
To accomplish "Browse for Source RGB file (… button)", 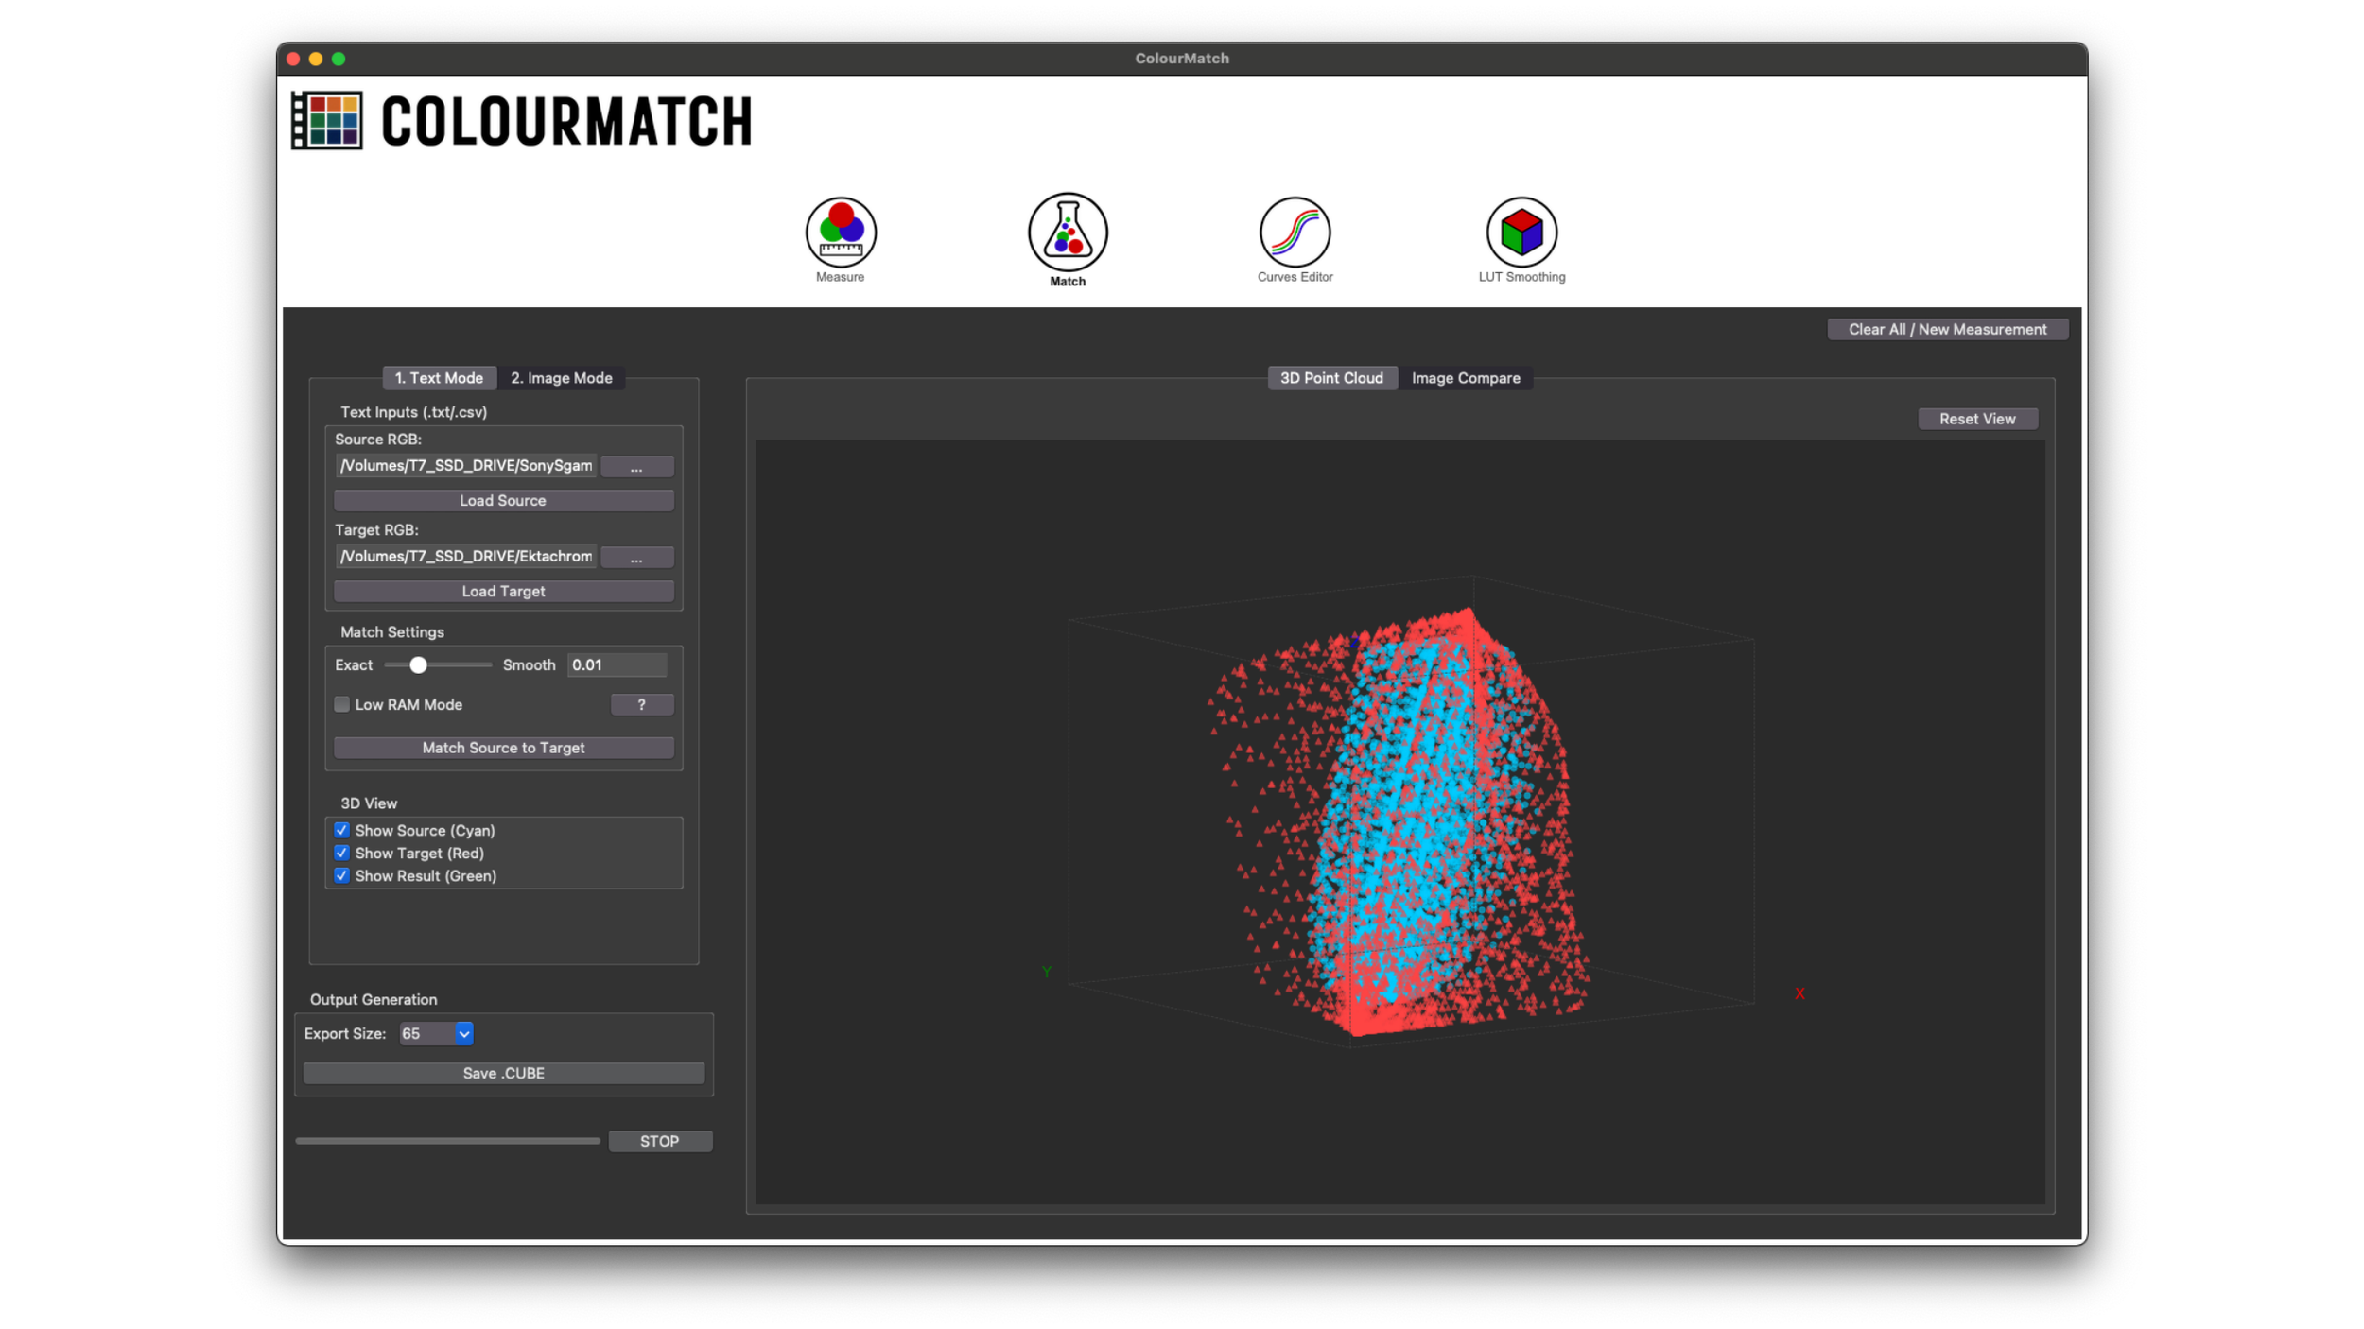I will point(636,467).
